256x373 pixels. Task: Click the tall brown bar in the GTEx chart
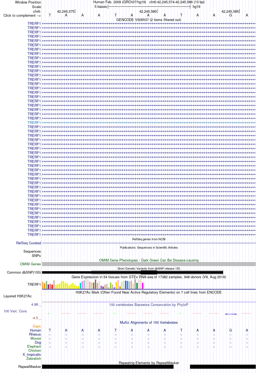click(x=95, y=284)
